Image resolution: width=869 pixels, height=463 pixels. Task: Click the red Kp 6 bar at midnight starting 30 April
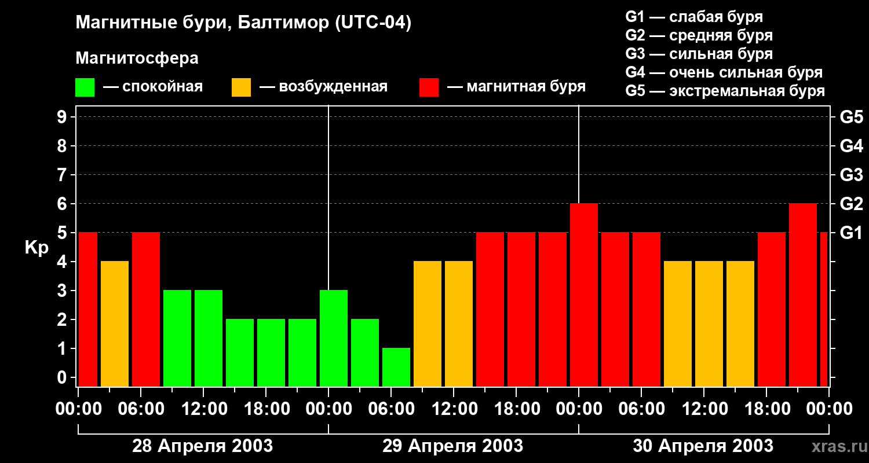pyautogui.click(x=584, y=295)
